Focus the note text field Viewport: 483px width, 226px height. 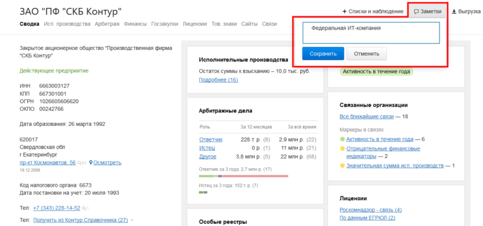pyautogui.click(x=371, y=33)
